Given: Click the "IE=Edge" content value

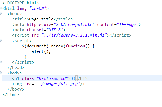Looking at the screenshot, I should click(x=128, y=25).
